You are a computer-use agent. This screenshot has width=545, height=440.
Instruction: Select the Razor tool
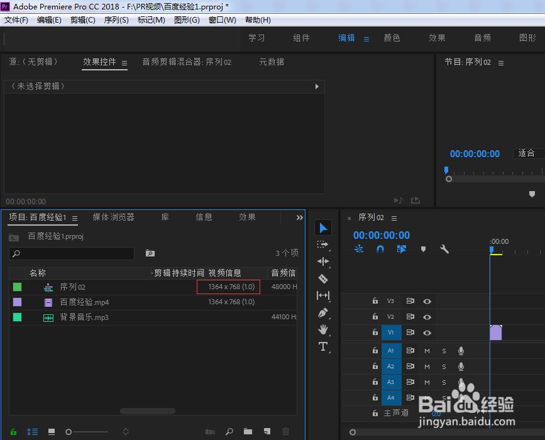323,278
